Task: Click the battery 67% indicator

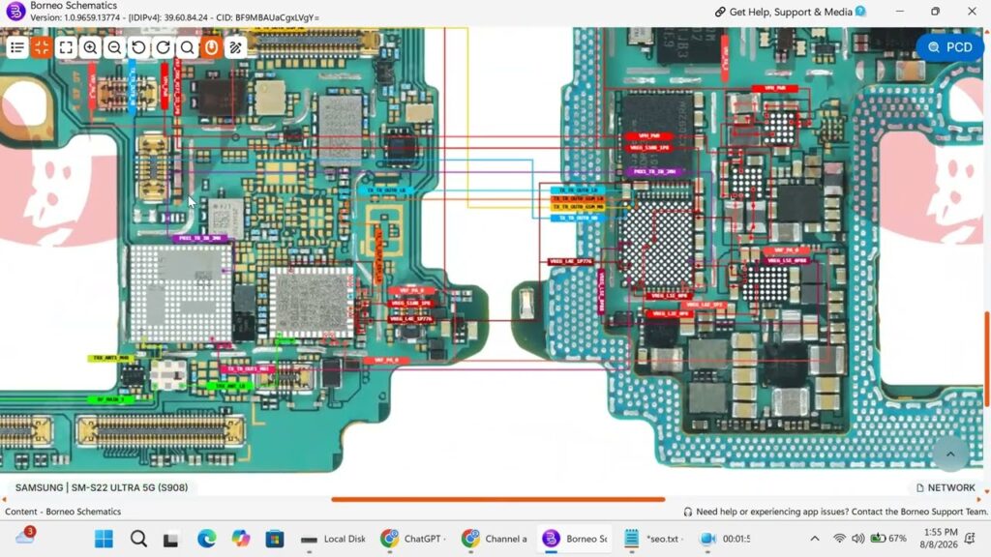Action: click(888, 539)
